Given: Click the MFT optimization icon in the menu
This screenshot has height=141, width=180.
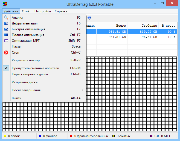Looking at the screenshot, I should [x=6, y=41].
